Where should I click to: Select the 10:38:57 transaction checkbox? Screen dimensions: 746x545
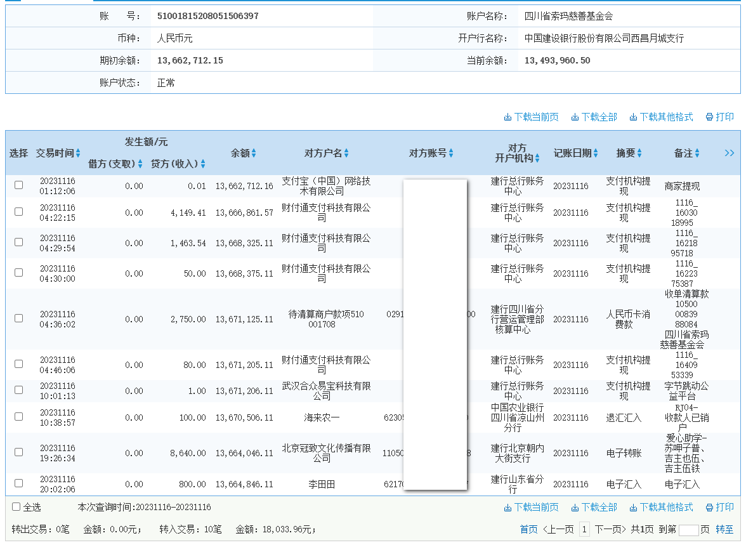(x=18, y=417)
